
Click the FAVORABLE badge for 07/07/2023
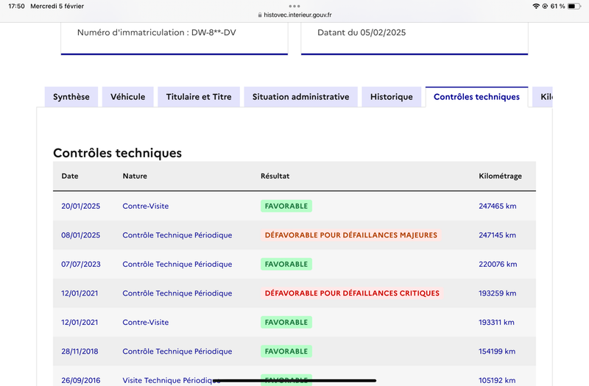coord(286,264)
